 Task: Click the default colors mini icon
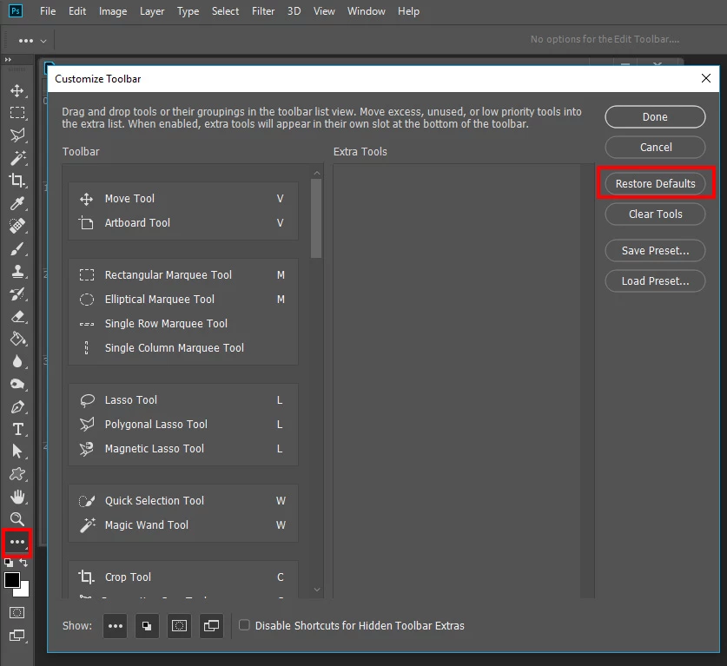9,564
